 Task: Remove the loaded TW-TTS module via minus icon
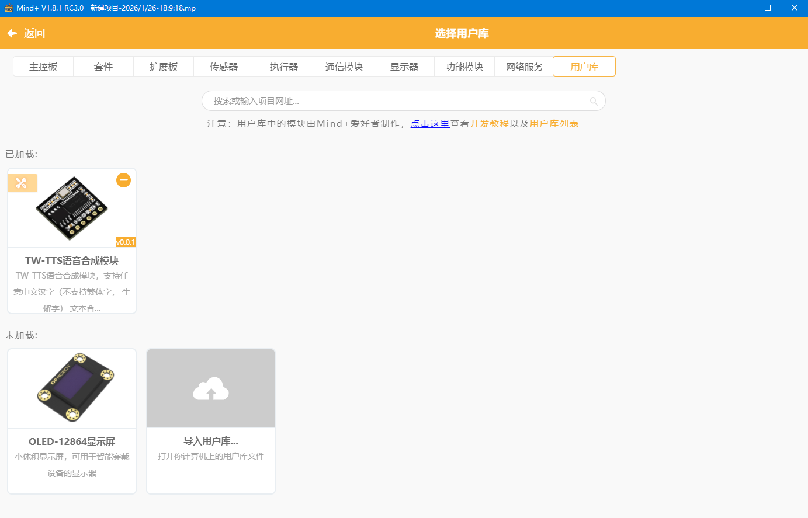click(123, 180)
